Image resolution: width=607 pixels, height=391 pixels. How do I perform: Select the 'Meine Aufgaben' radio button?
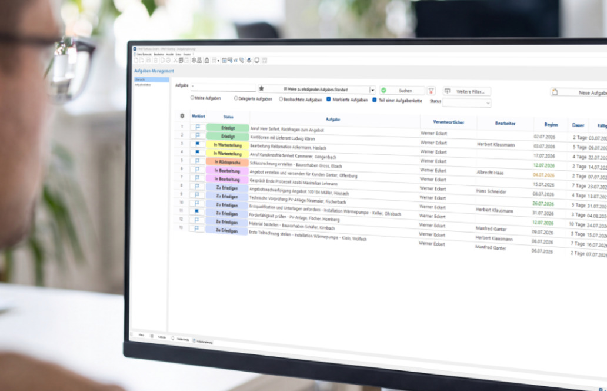pyautogui.click(x=192, y=98)
